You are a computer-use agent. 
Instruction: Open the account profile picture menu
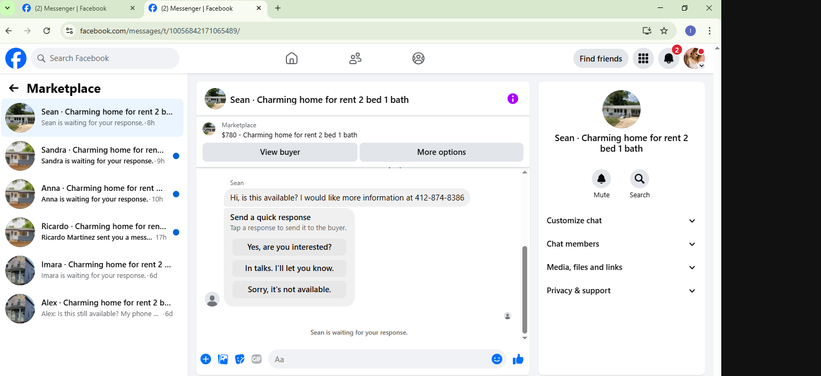point(694,58)
